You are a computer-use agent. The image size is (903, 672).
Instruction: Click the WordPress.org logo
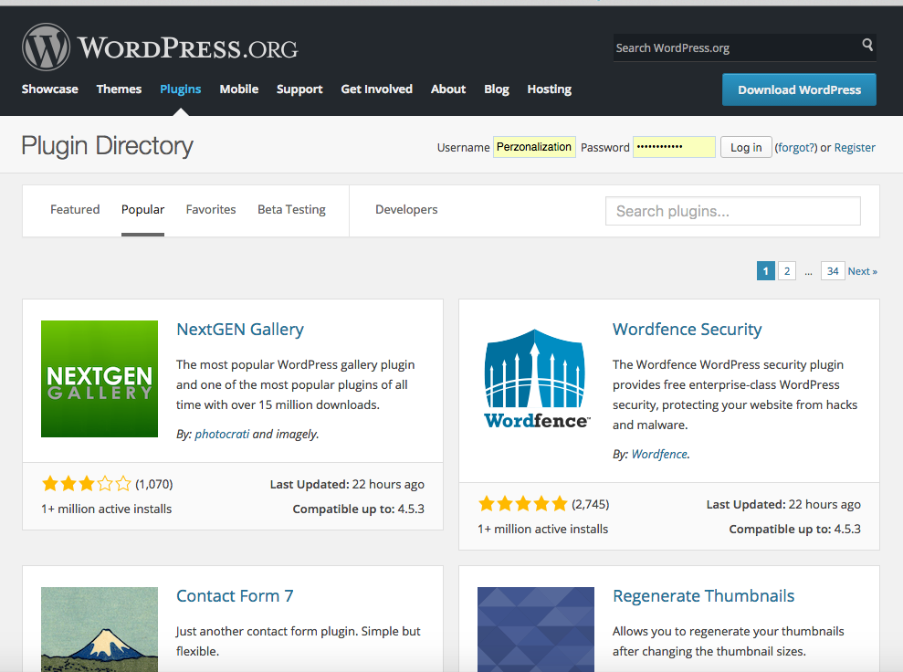click(160, 47)
